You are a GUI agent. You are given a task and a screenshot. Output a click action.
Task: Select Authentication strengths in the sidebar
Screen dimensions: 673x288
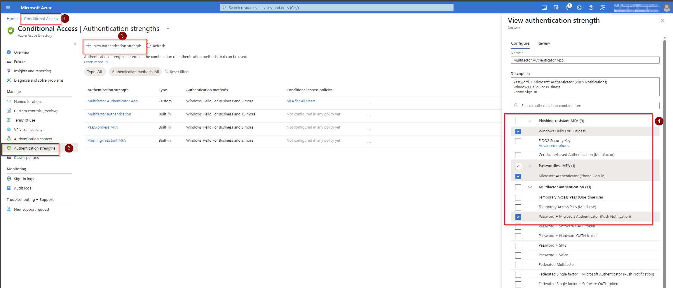point(34,148)
